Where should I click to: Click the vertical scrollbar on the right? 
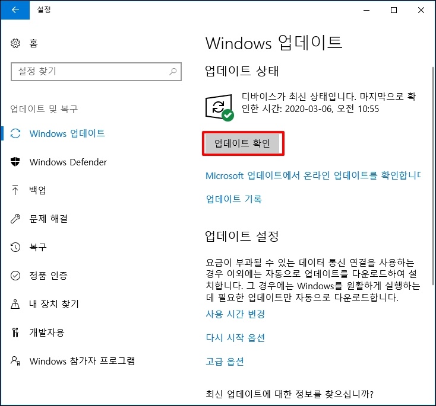432,175
